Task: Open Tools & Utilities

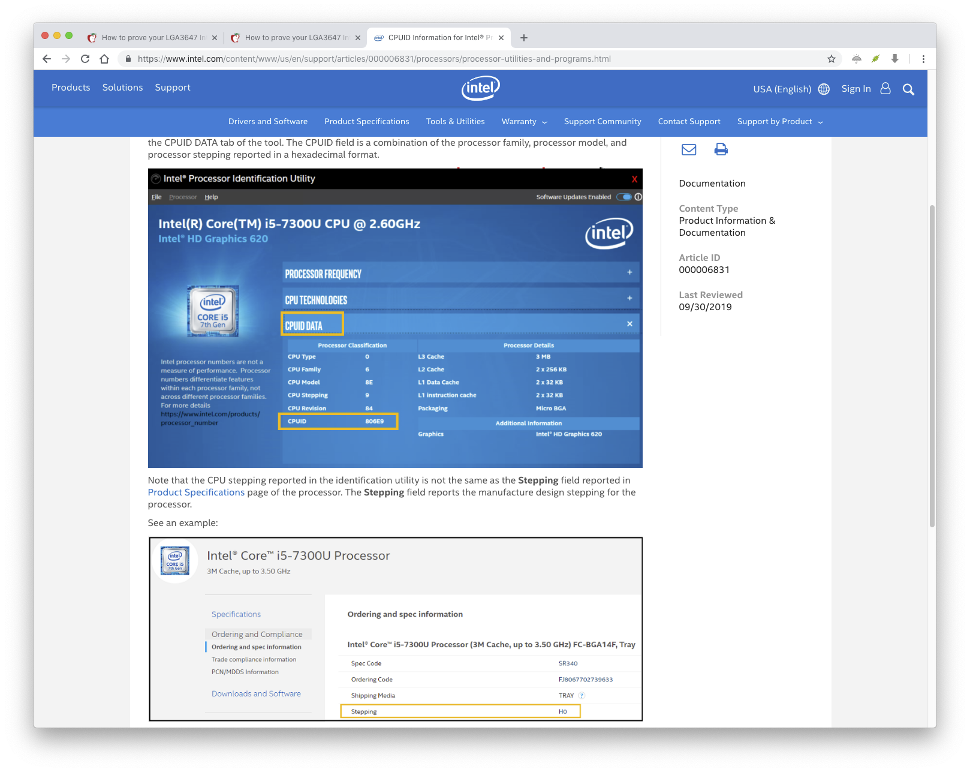Action: coord(456,121)
